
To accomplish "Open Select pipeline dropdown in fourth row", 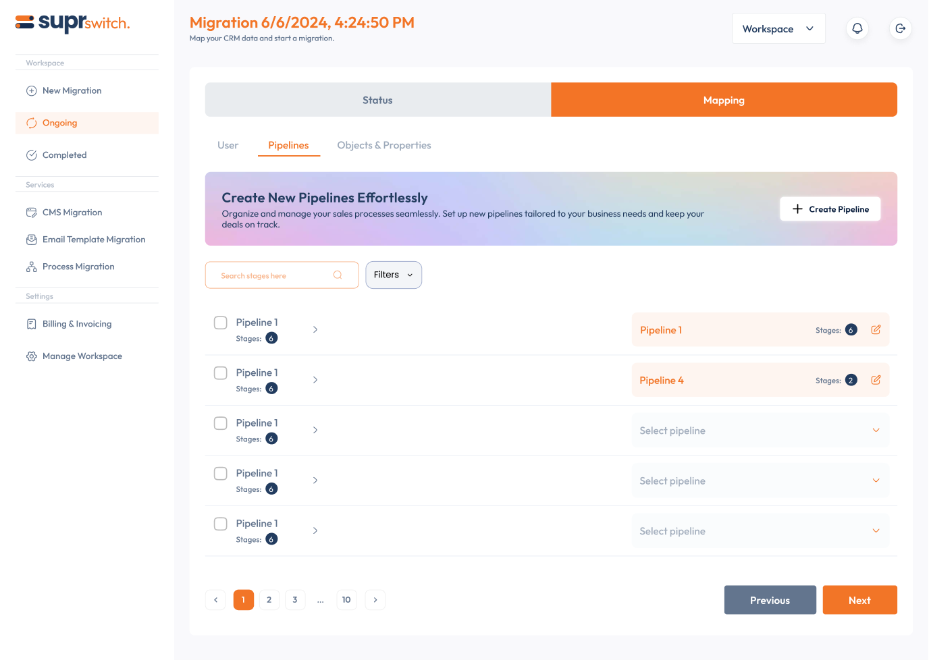I will click(760, 481).
